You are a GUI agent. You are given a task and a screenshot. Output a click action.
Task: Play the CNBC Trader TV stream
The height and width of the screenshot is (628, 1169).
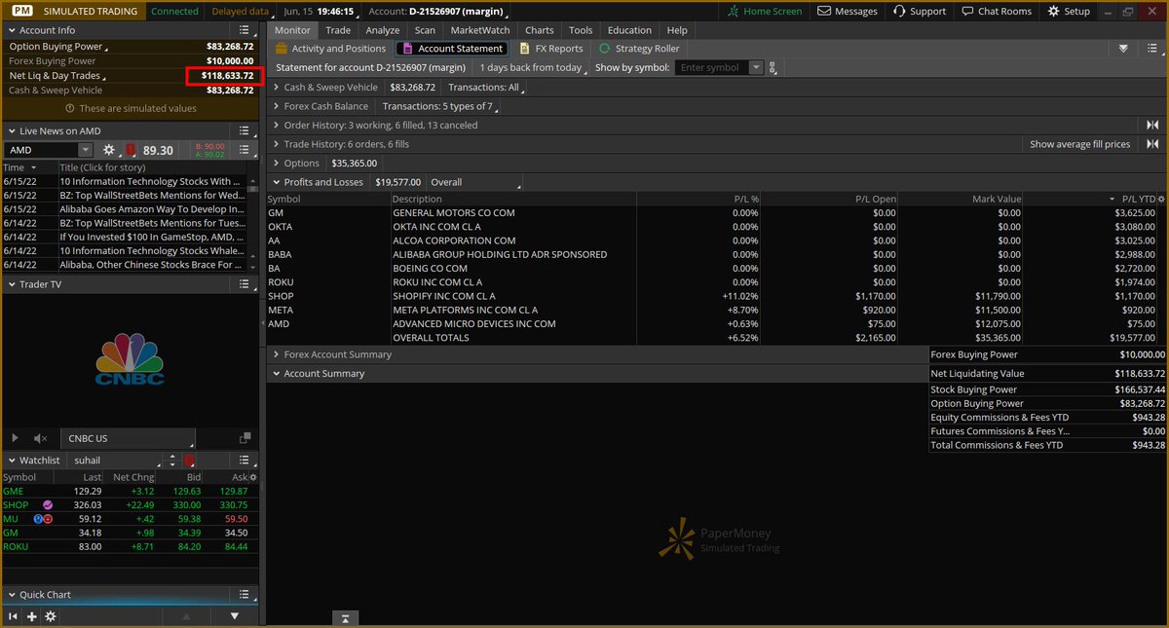15,439
